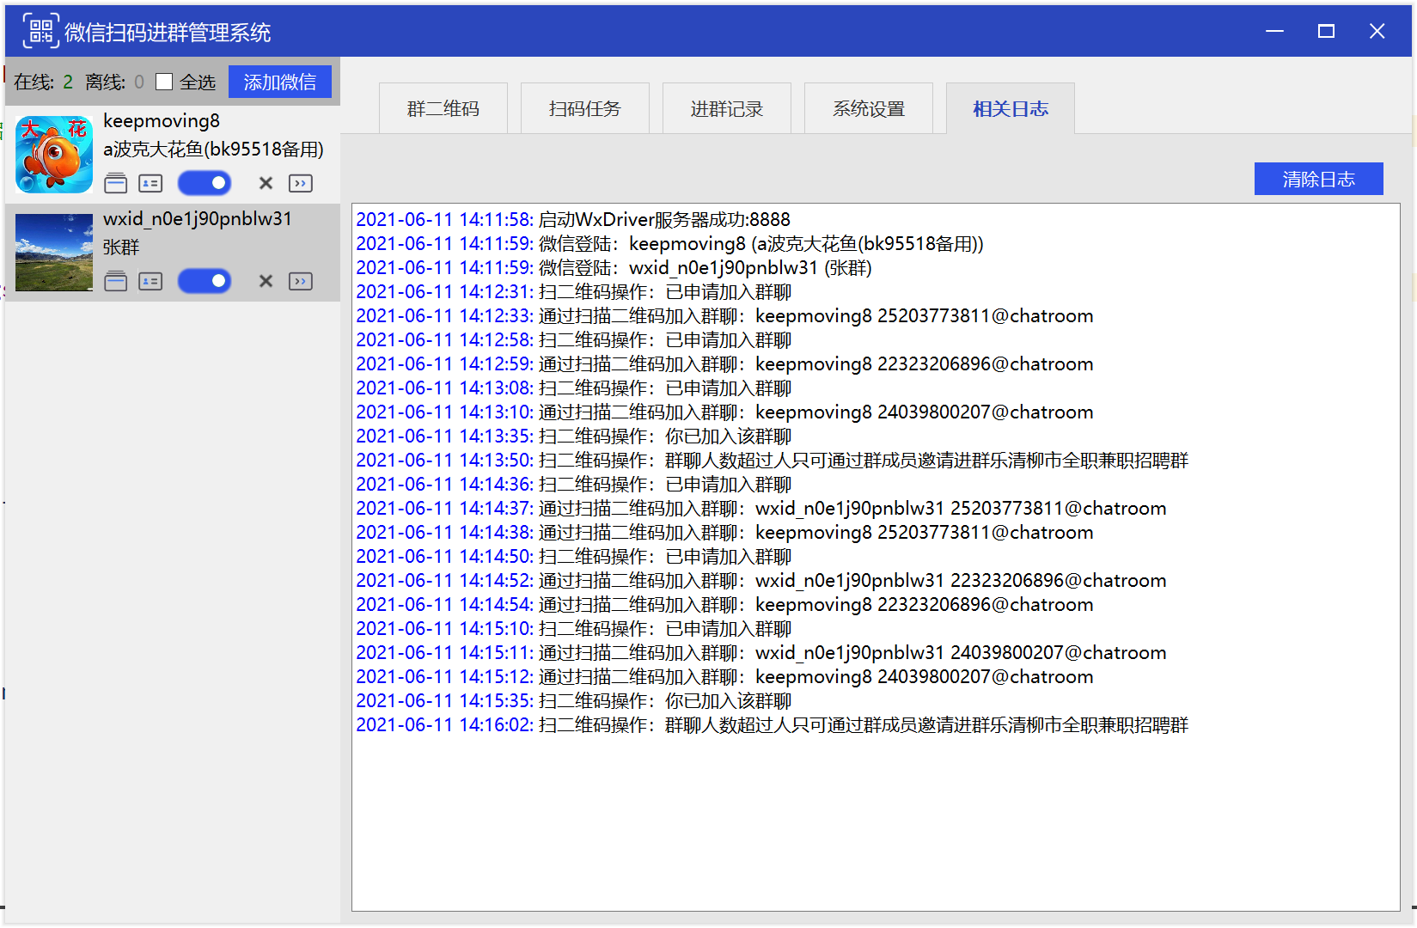Select the 相关日志 tab
This screenshot has height=928, width=1417.
(1011, 108)
